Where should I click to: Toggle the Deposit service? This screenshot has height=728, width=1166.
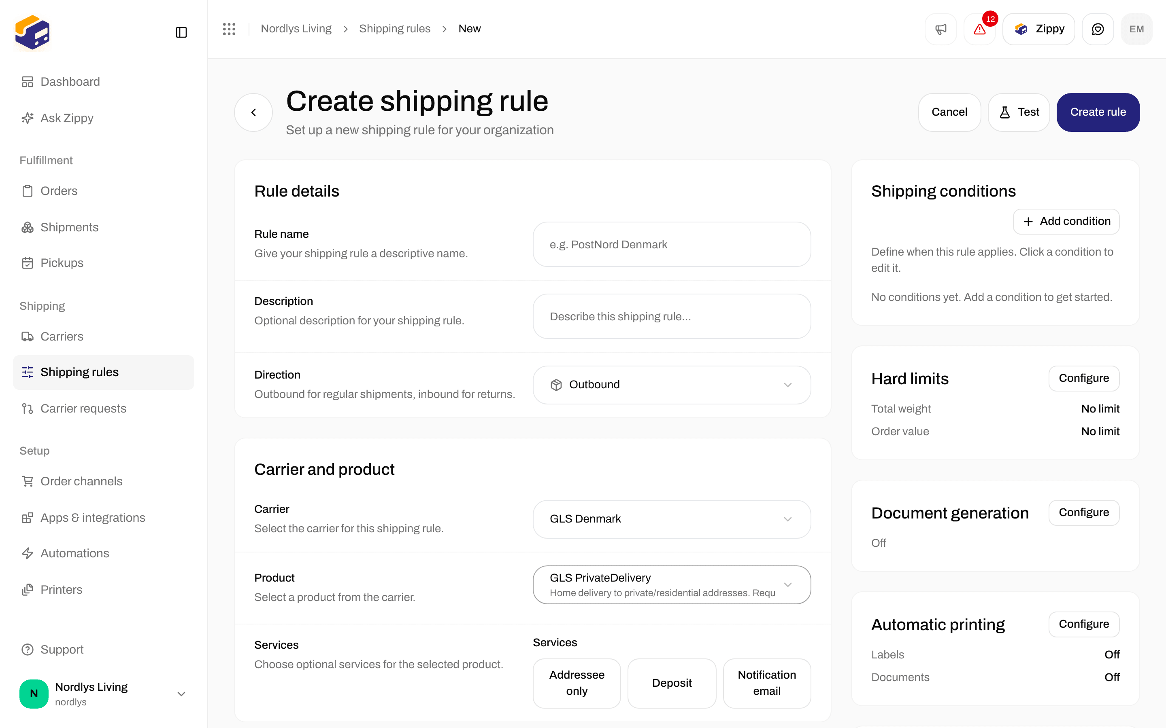point(672,683)
